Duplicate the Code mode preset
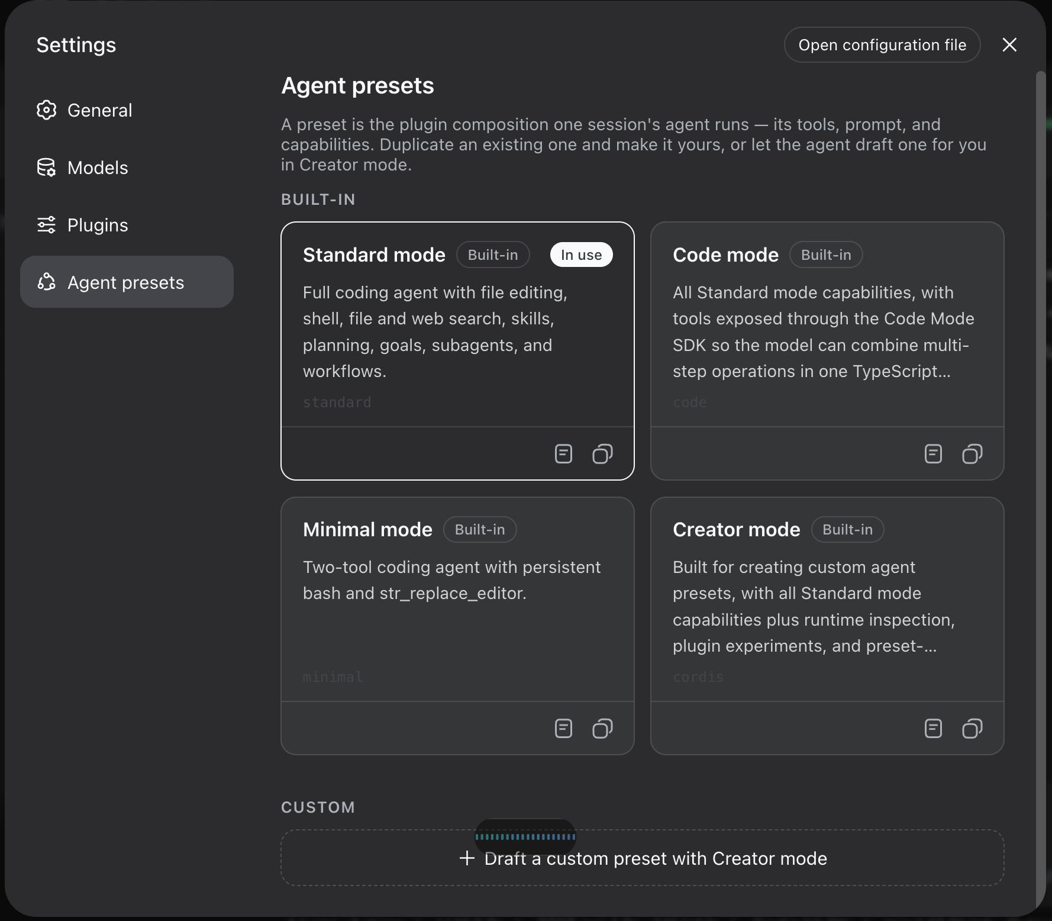Screen dimensions: 1052x921 click(972, 454)
